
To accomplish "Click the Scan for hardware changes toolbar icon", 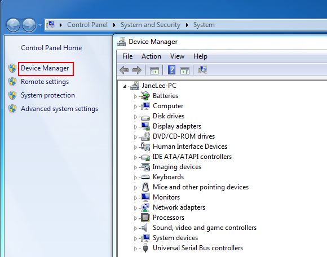I will pos(202,70).
